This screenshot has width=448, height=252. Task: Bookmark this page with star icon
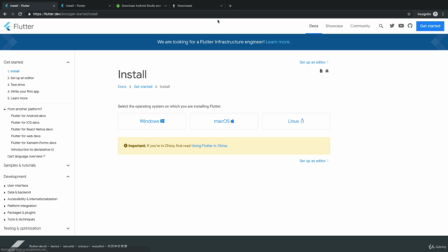[409, 14]
